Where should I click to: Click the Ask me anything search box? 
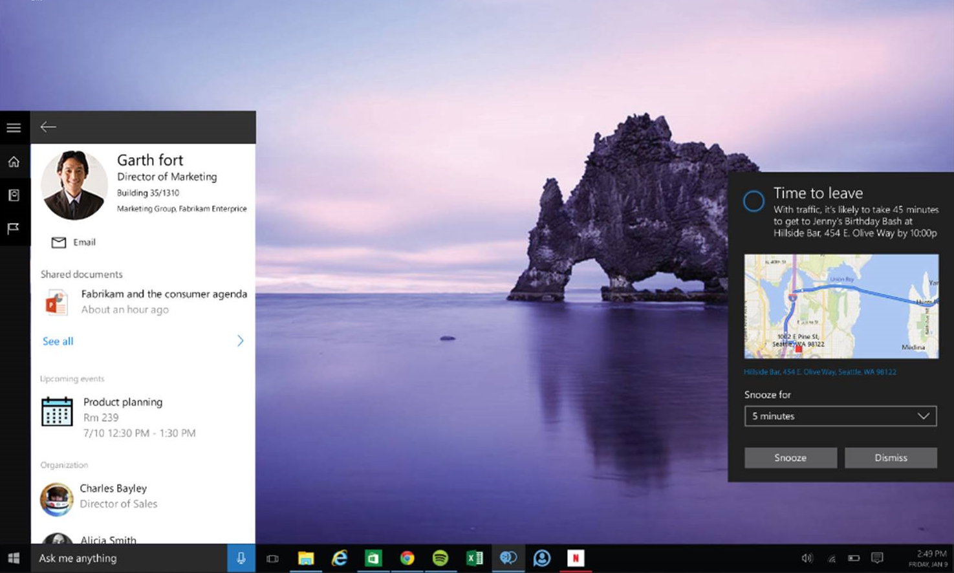(129, 558)
